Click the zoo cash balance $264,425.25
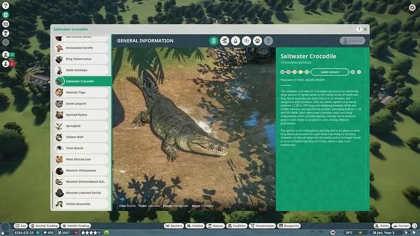Viewport: 420px width, 236px height. coord(24,233)
